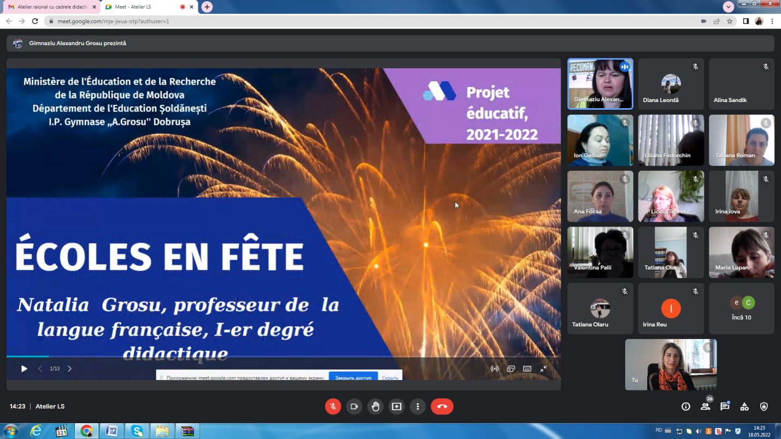Show the participants list panel
This screenshot has height=439, width=781.
pos(706,406)
